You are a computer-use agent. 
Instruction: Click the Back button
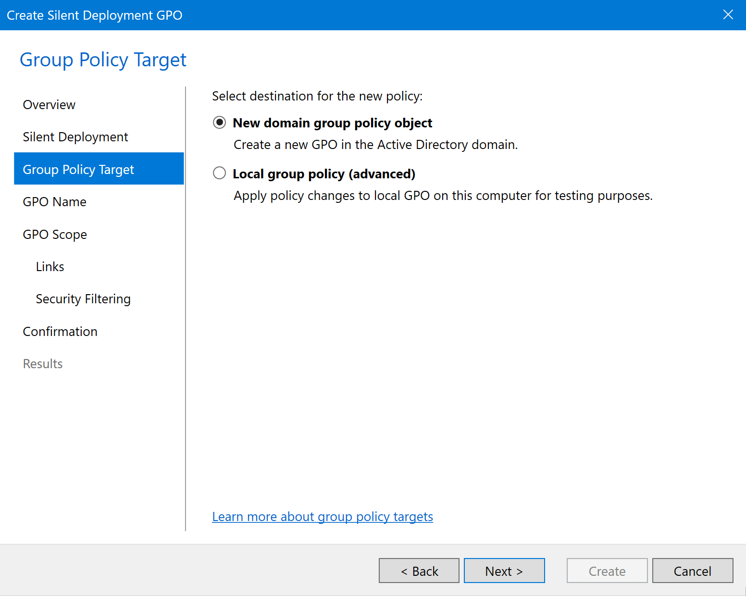(419, 571)
